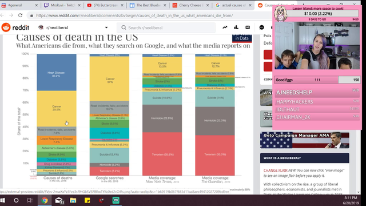Click the Suicide 12.4% Google searches segment

109,154
